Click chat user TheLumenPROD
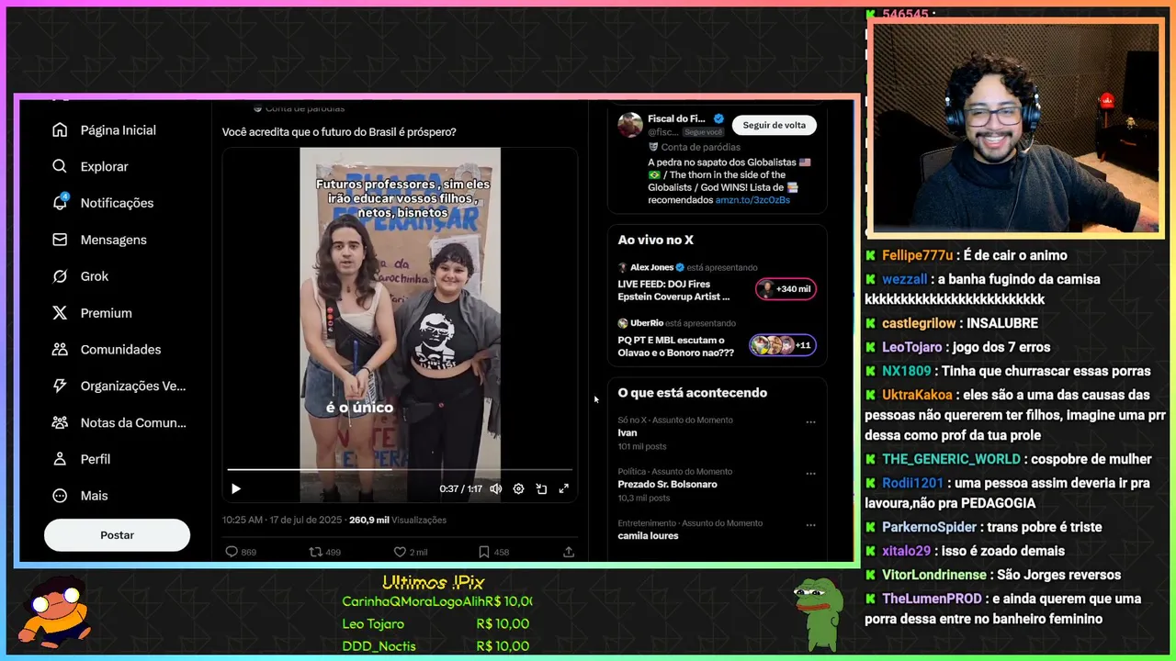 933,599
